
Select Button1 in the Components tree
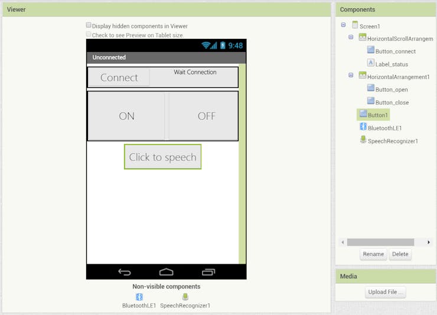pyautogui.click(x=377, y=115)
